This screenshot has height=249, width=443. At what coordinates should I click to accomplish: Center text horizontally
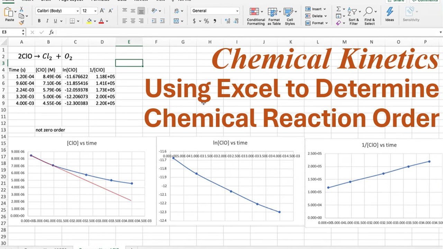pos(133,21)
